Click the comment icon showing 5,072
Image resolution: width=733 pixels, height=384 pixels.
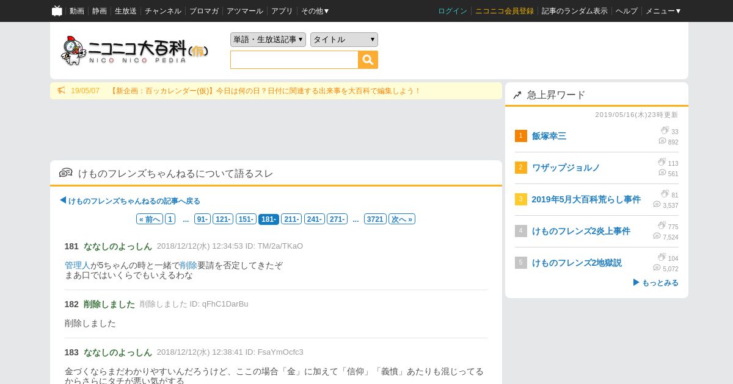tap(657, 268)
